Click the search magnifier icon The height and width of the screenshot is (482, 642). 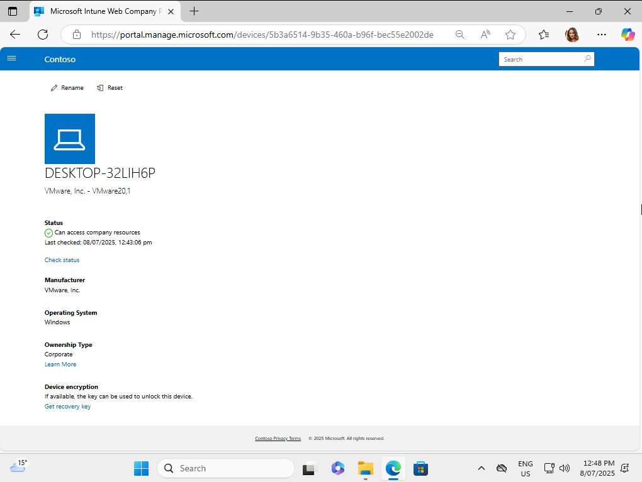point(587,59)
